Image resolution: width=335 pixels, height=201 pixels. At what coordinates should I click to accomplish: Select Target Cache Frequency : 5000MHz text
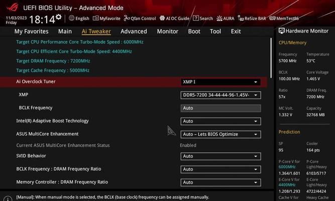(53, 70)
